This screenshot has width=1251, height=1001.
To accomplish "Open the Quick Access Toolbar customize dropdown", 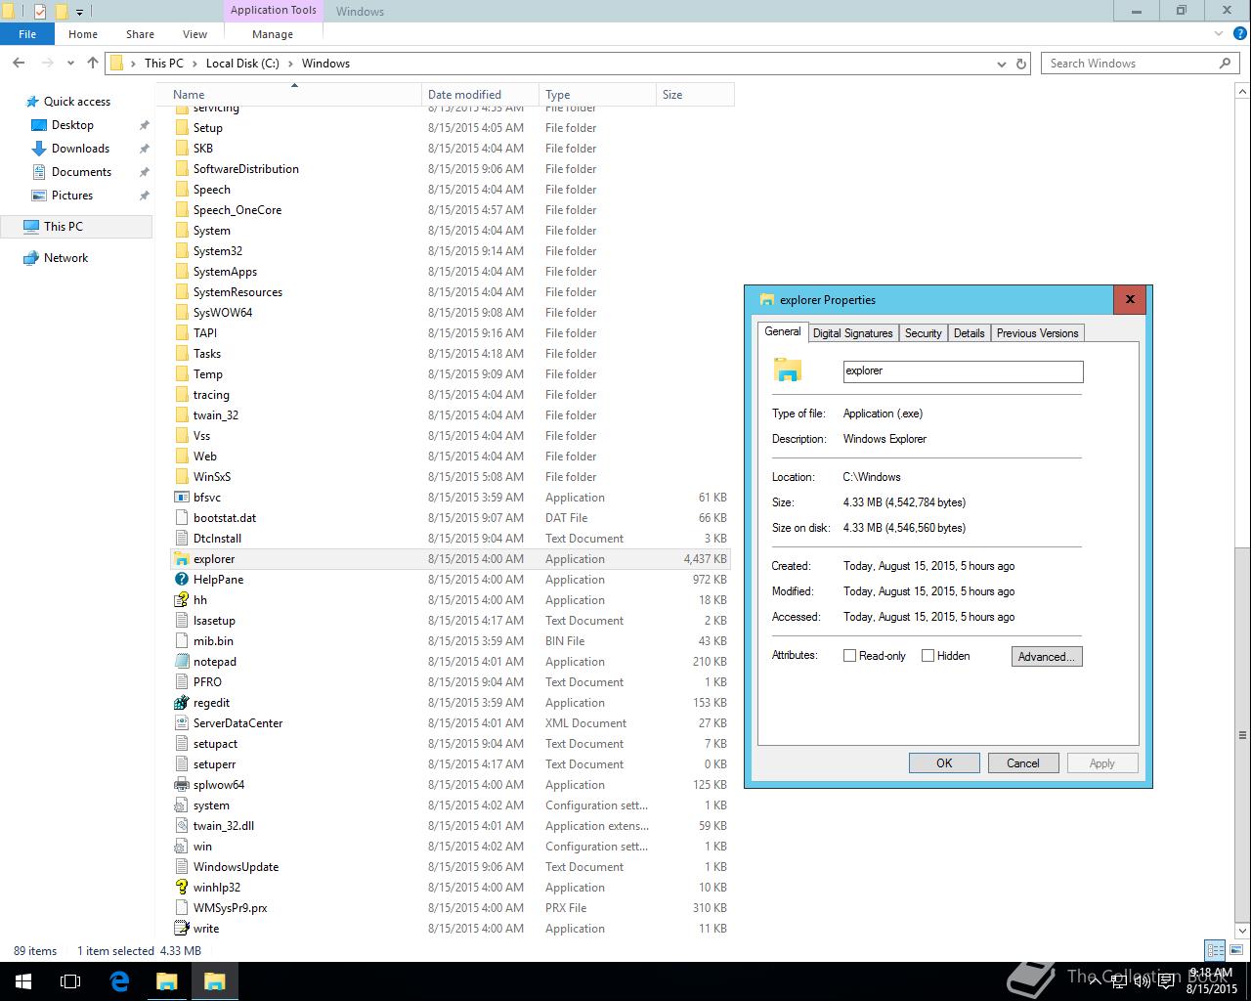I will click(x=80, y=12).
